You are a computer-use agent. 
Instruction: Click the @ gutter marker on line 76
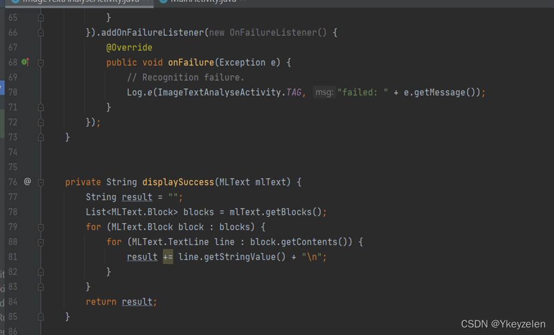click(x=27, y=181)
